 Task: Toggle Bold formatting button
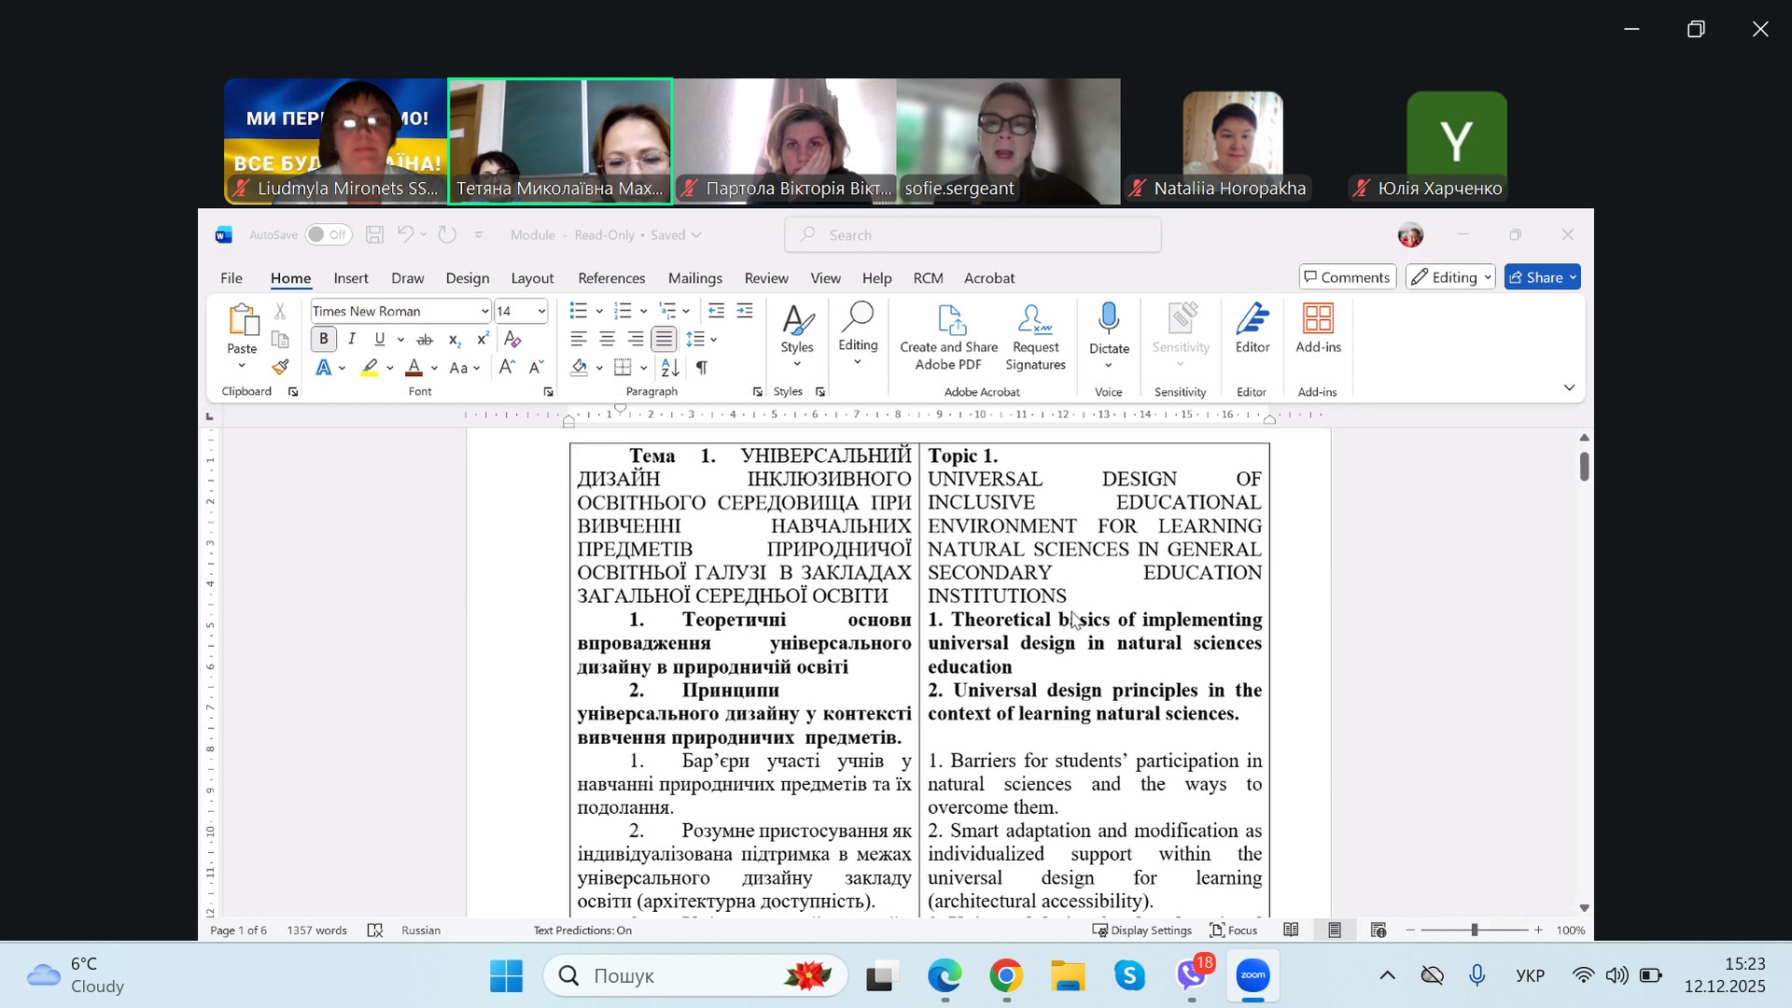(324, 340)
